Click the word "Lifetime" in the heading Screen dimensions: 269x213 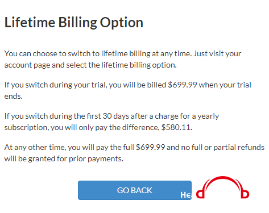[x=30, y=22]
